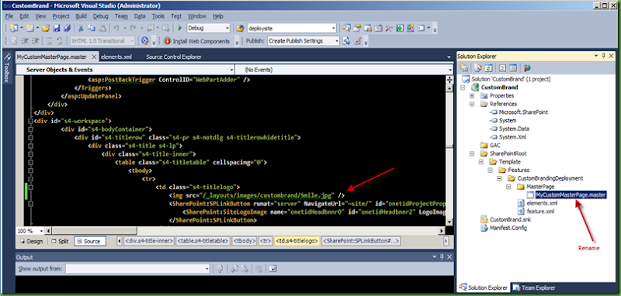The width and height of the screenshot is (621, 296).
Task: Open the Build menu
Action: (x=82, y=16)
